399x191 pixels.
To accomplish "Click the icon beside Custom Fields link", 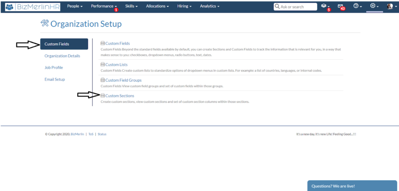I will 103,43.
